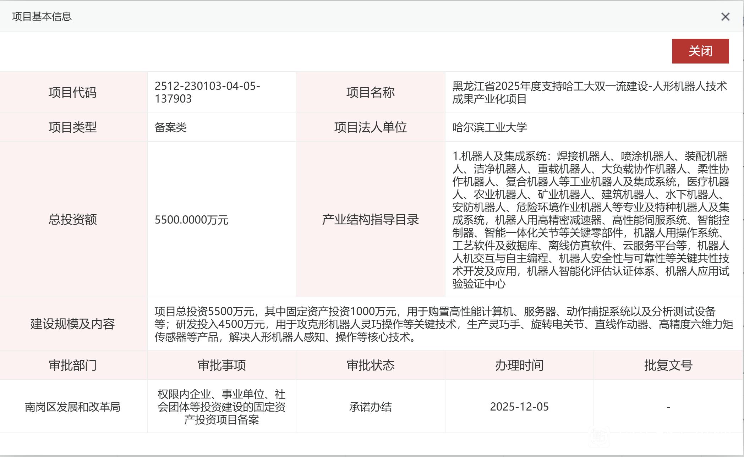This screenshot has height=457, width=744.
Task: Click the 哈尔滨工业大学 legal entity value
Action: point(489,127)
